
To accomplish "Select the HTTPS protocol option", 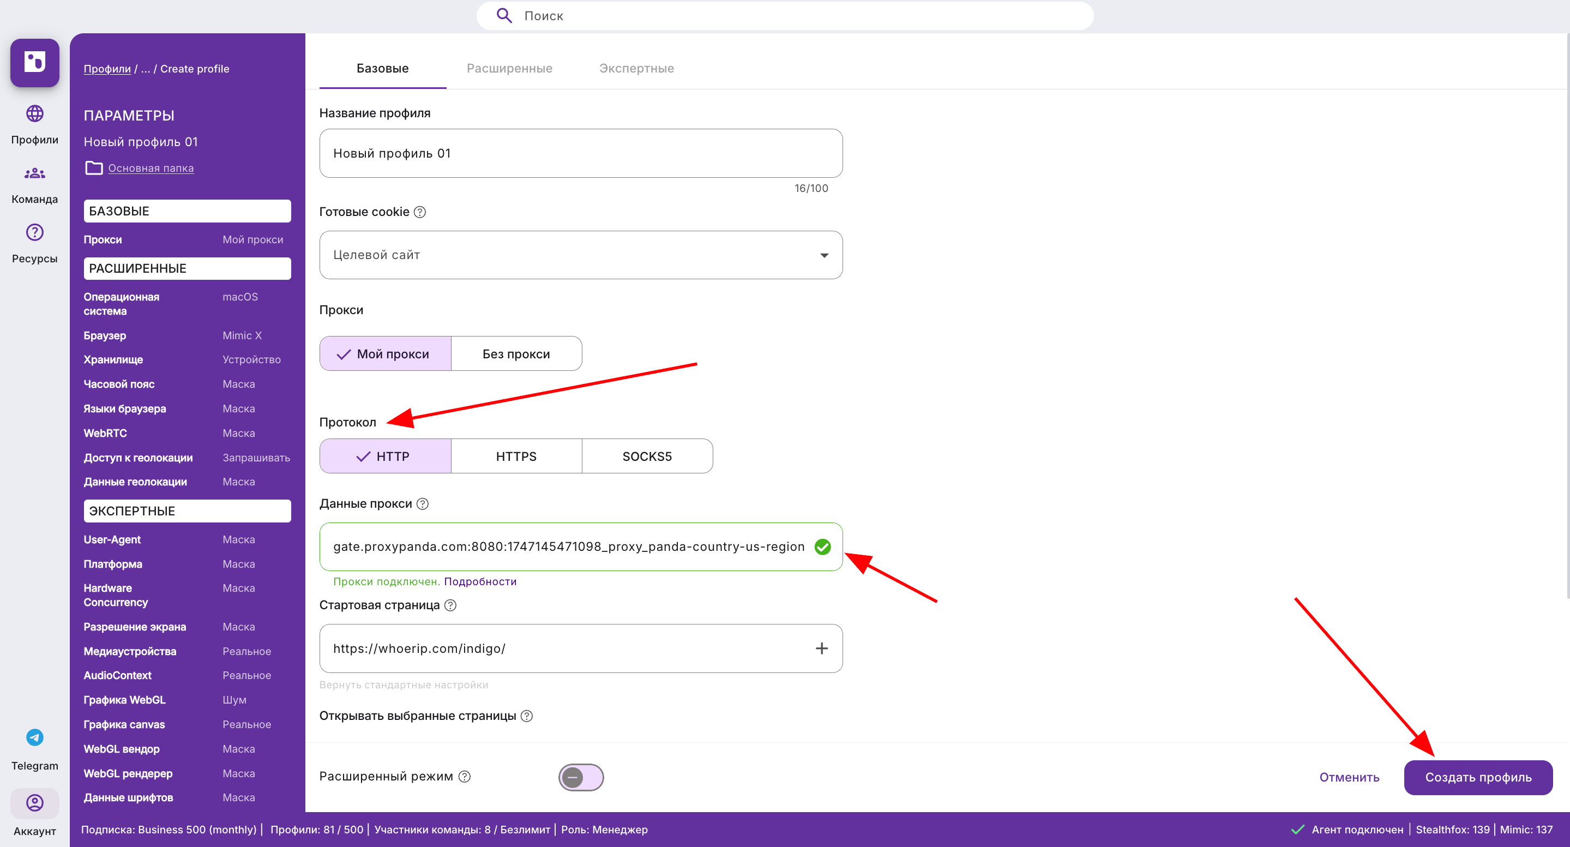I will (516, 456).
